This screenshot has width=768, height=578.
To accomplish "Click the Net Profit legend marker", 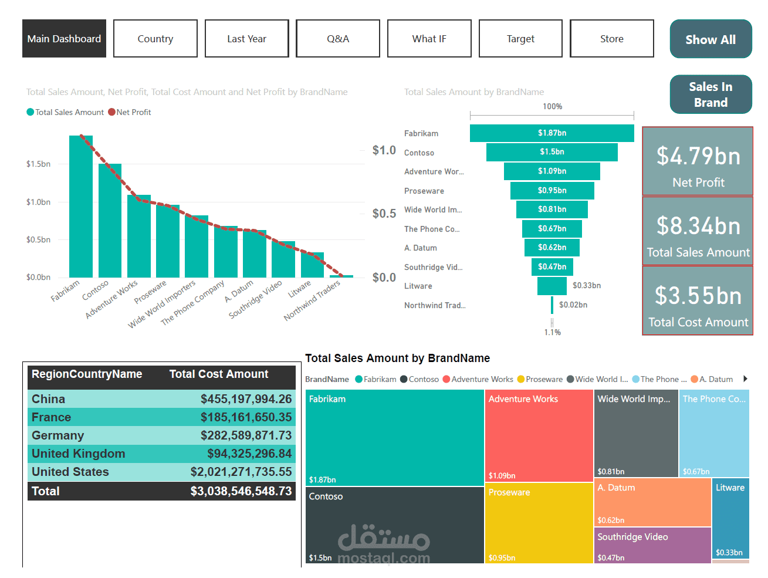I will pos(111,112).
